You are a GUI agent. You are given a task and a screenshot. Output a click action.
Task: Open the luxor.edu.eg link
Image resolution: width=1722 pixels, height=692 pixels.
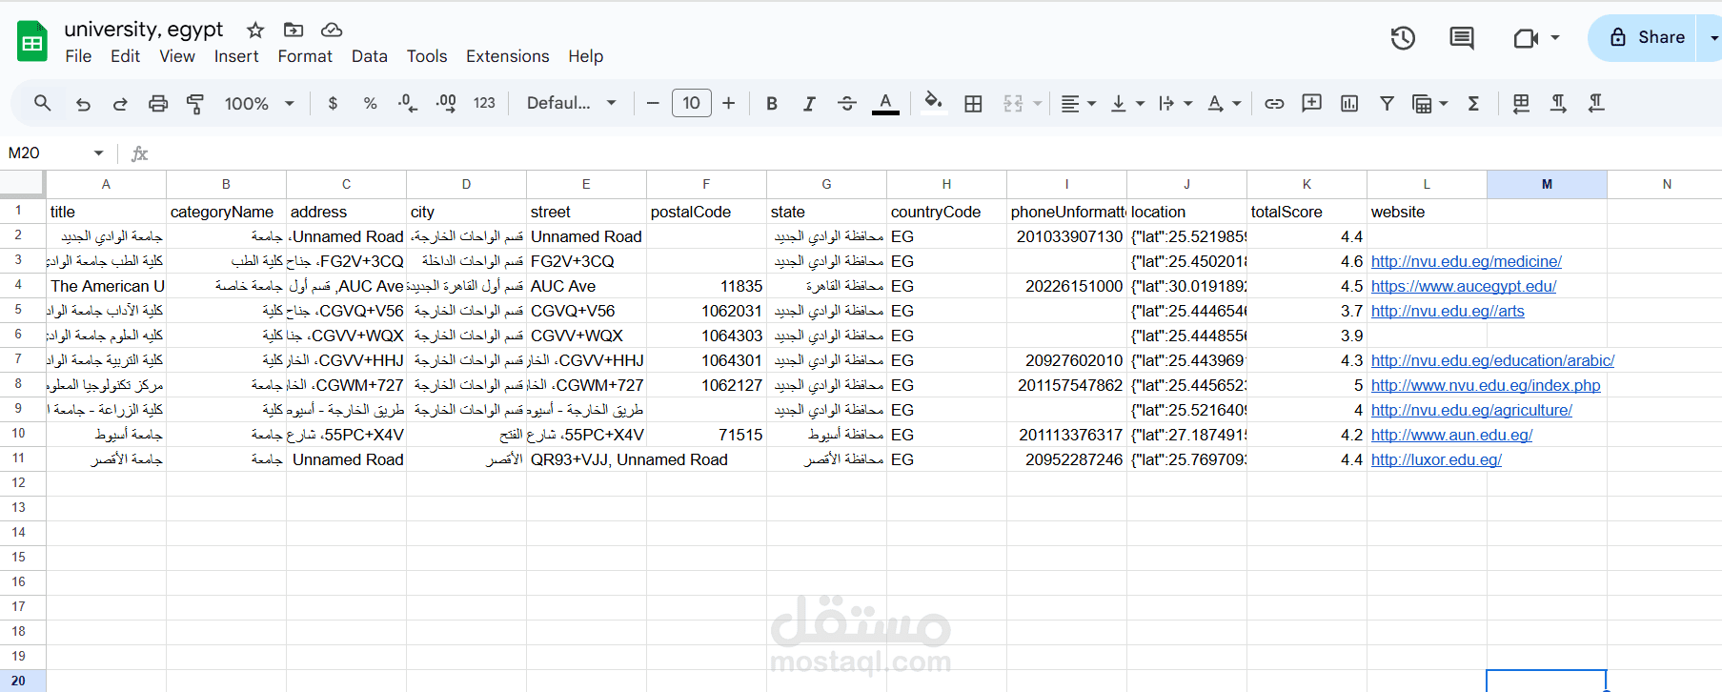click(1436, 459)
